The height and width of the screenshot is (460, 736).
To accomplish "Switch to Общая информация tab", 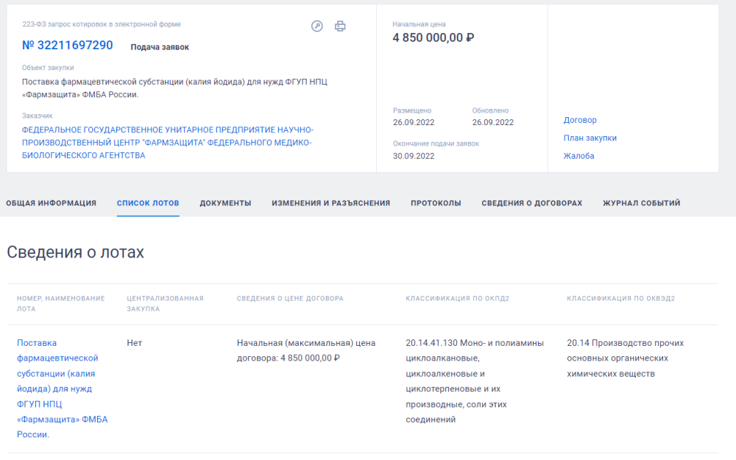I will point(52,203).
